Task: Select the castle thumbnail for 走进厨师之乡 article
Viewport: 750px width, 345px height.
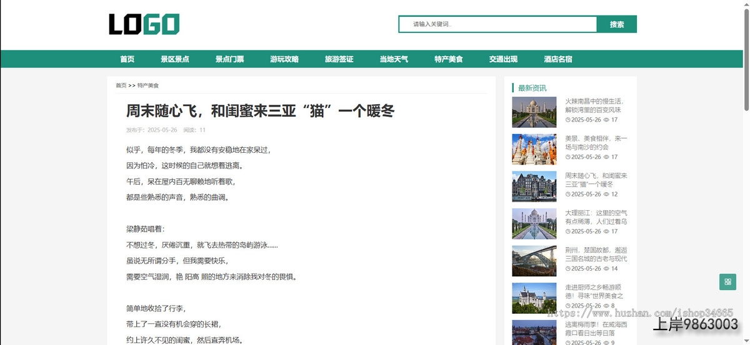Action: click(x=534, y=298)
